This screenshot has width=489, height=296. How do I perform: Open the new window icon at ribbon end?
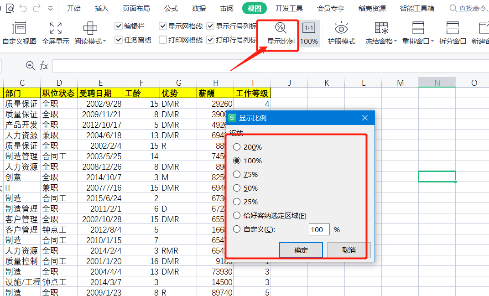(484, 28)
